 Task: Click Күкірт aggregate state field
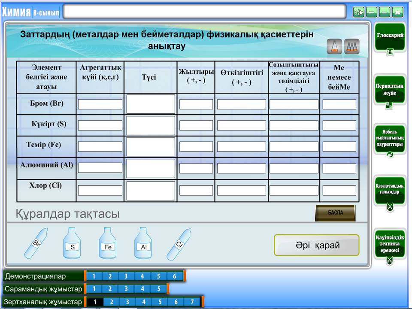click(100, 125)
